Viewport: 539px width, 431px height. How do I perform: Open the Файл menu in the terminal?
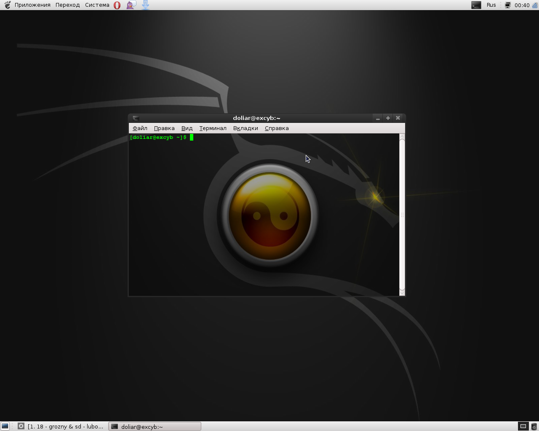coord(140,128)
